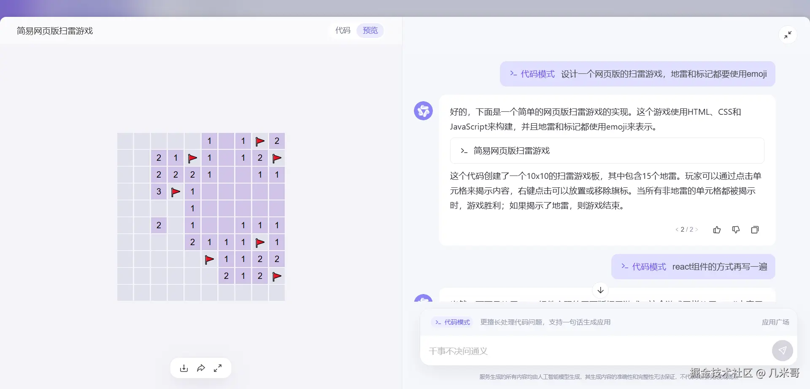The height and width of the screenshot is (389, 810).
Task: Jump to latest message with down arrow
Action: click(x=600, y=290)
